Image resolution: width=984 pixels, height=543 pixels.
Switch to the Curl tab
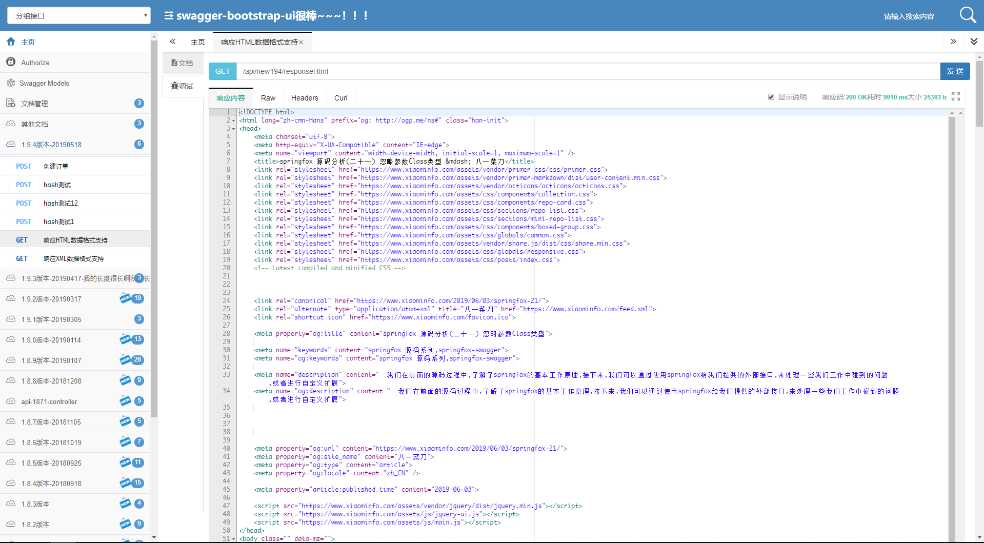coord(341,98)
